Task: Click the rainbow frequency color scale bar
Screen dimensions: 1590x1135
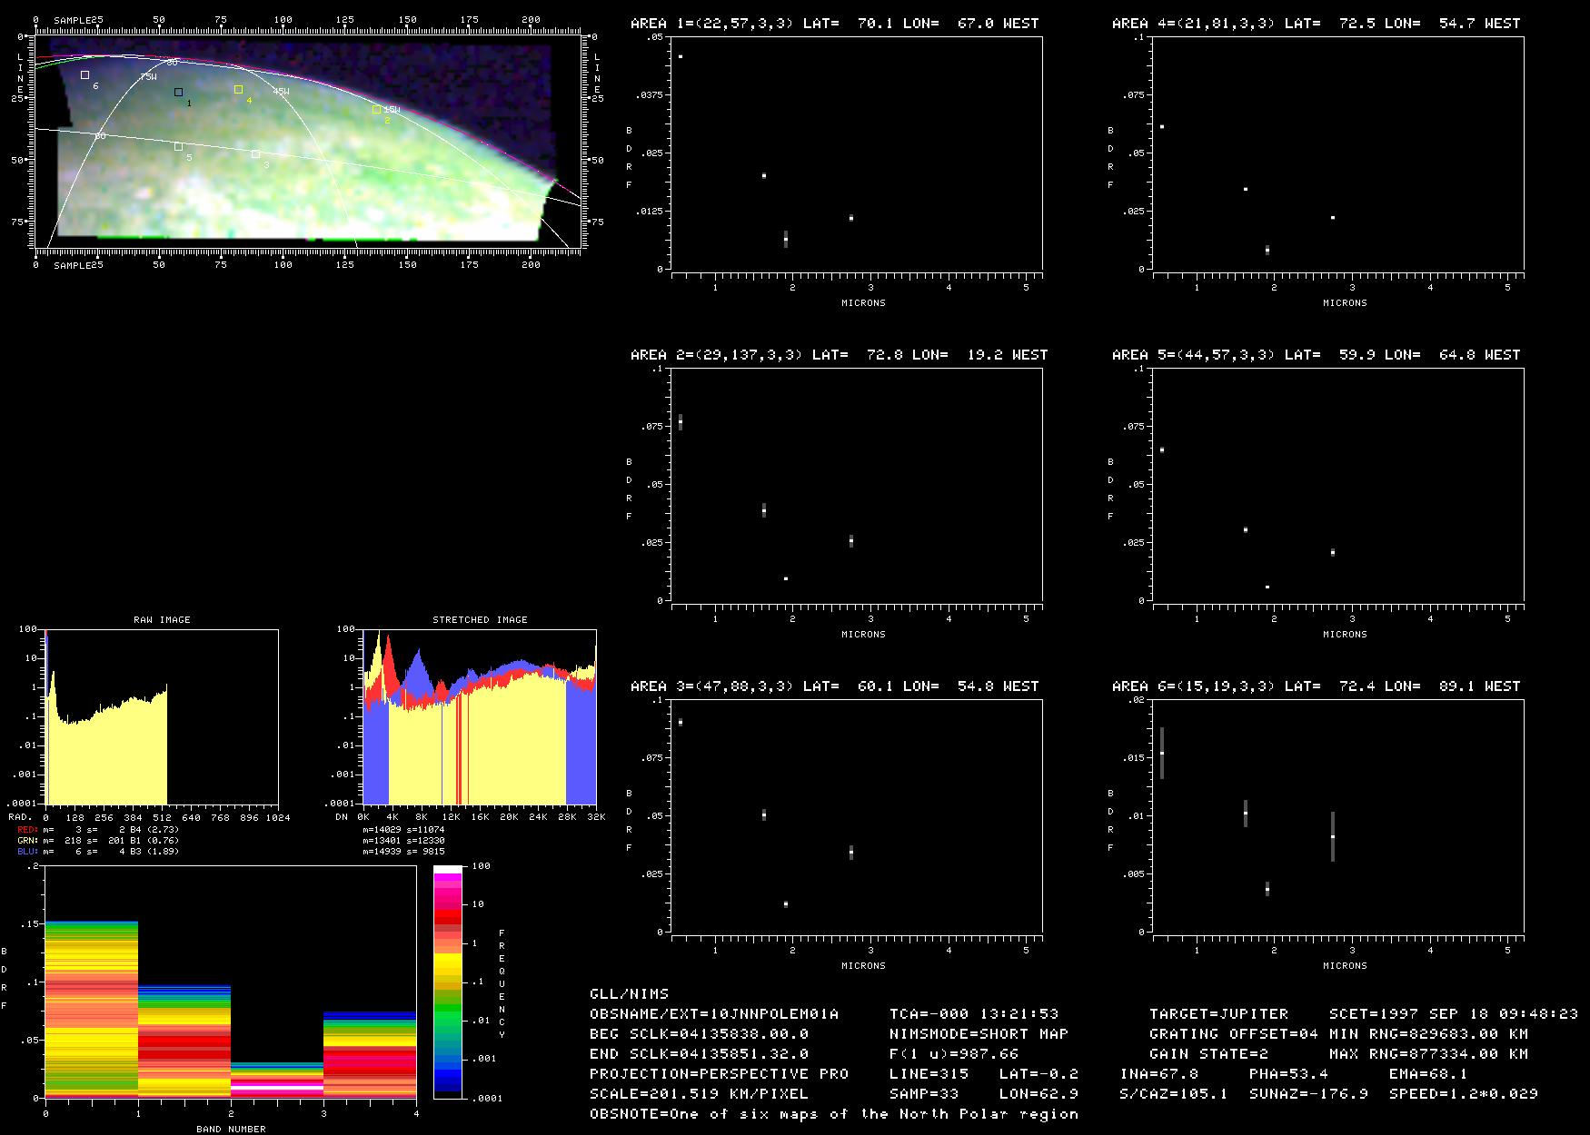Action: coord(448,982)
